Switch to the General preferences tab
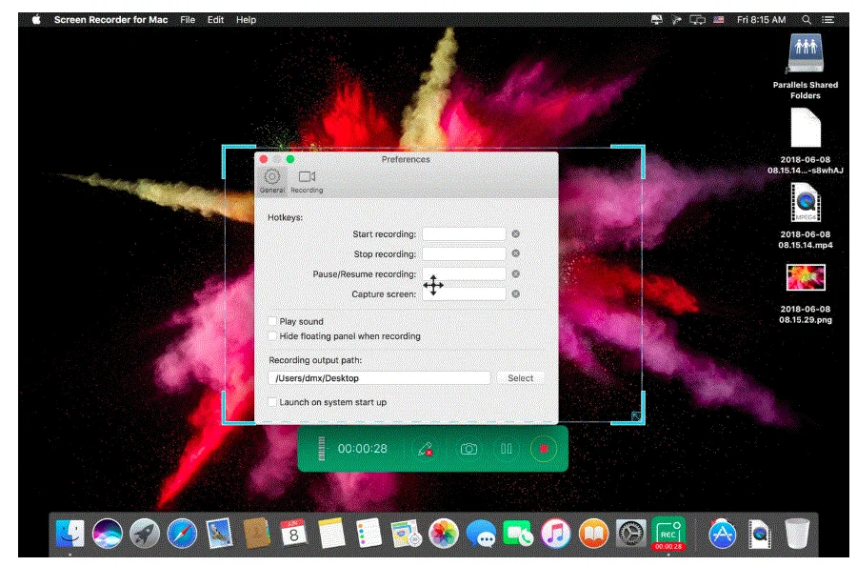The height and width of the screenshot is (566, 857). (272, 181)
